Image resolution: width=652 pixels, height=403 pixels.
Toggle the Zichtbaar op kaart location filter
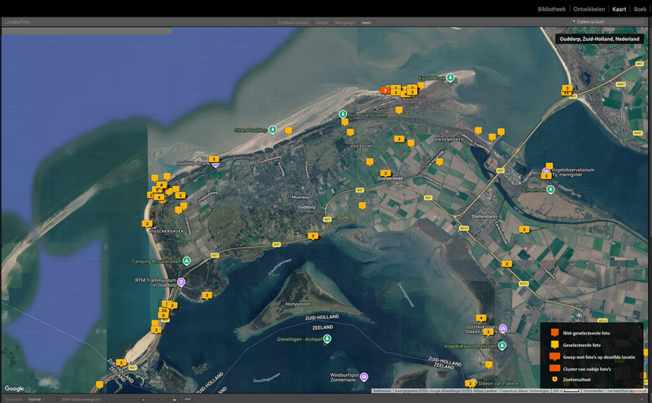[294, 22]
